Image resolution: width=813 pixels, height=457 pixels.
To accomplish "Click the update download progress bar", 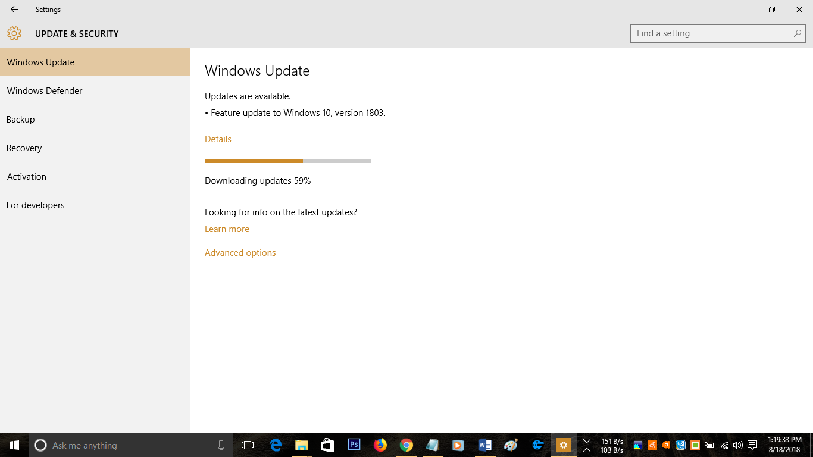I will (x=288, y=161).
